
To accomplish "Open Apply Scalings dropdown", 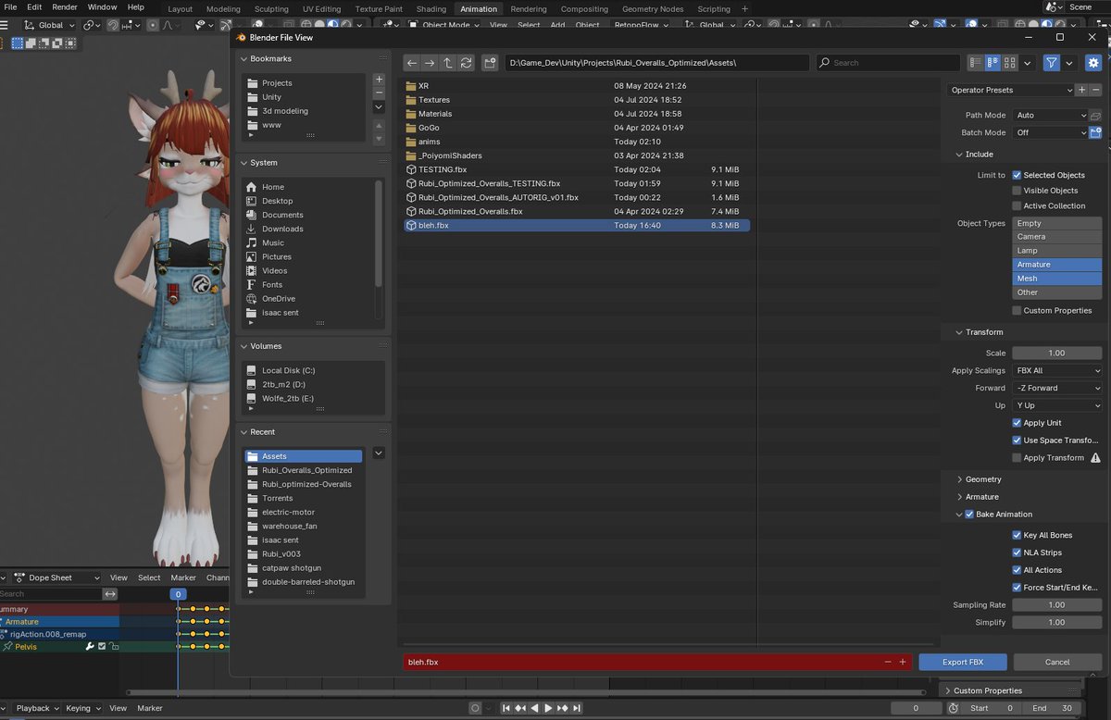I will 1057,370.
